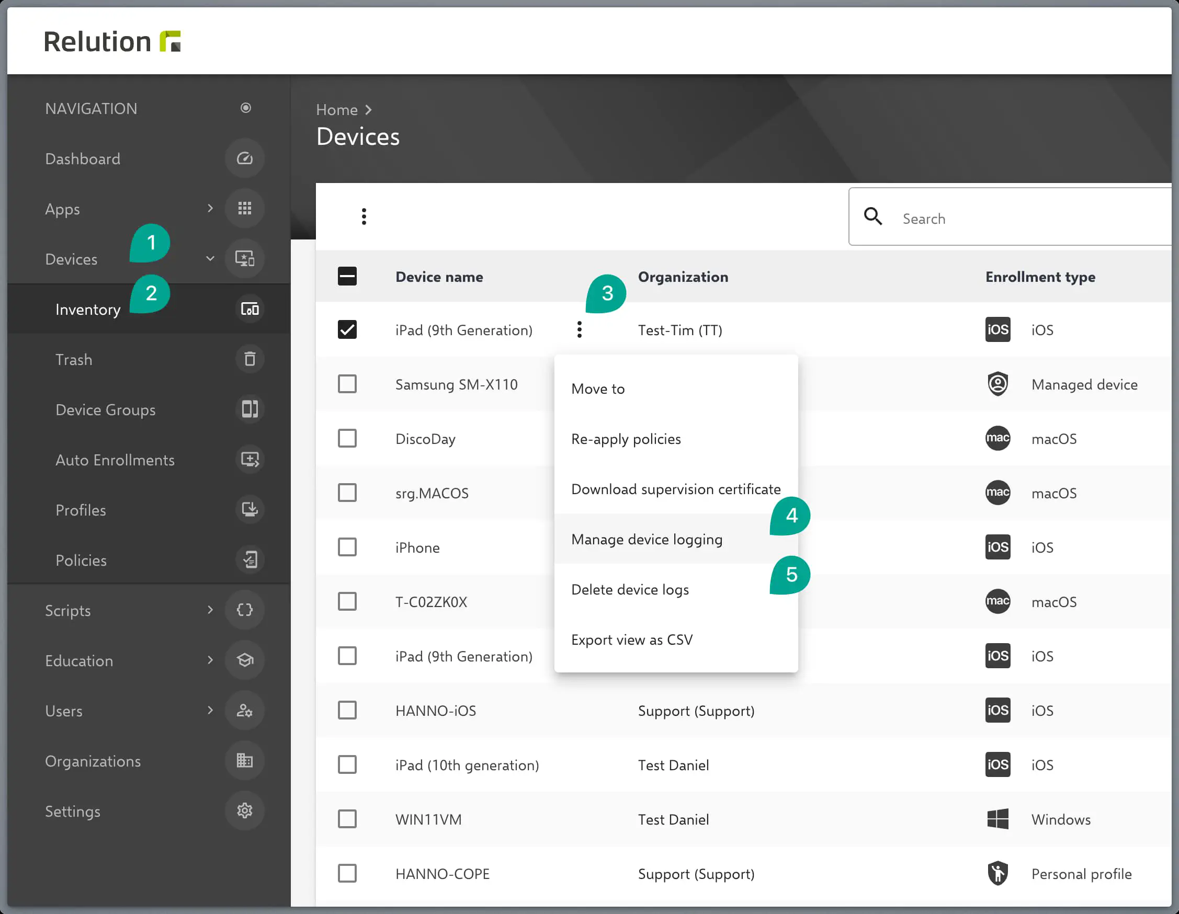
Task: Expand the Organizations entry arrow area
Action: pos(209,761)
